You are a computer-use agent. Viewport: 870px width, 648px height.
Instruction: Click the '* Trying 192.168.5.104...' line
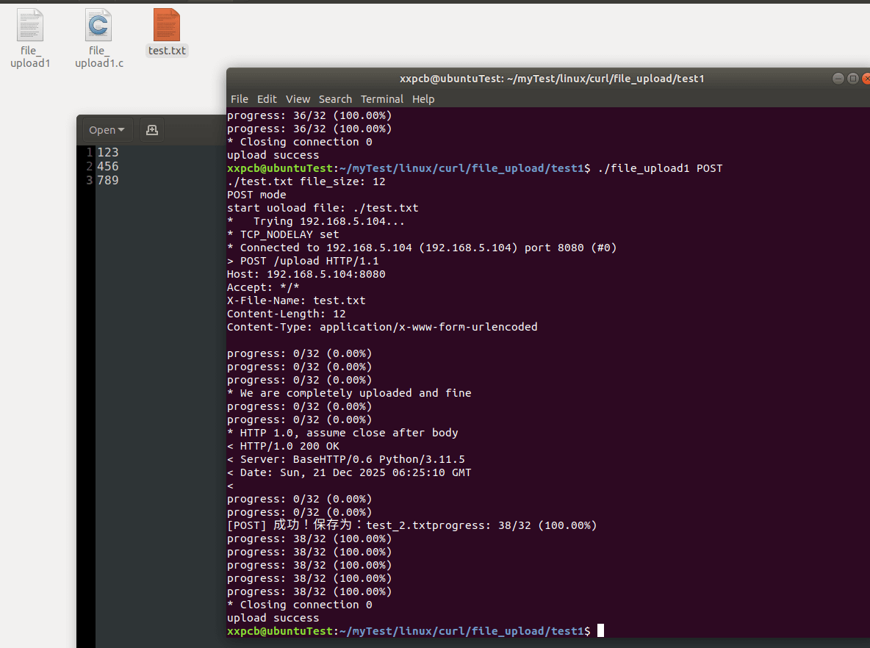tap(316, 221)
